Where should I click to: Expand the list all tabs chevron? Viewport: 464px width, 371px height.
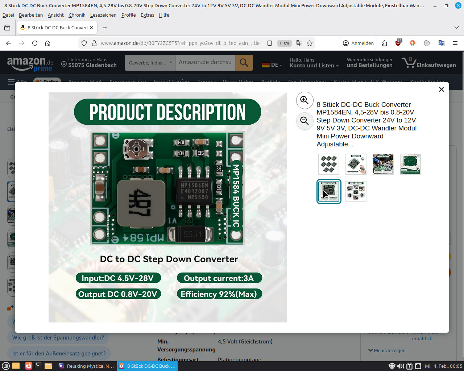tap(456, 28)
